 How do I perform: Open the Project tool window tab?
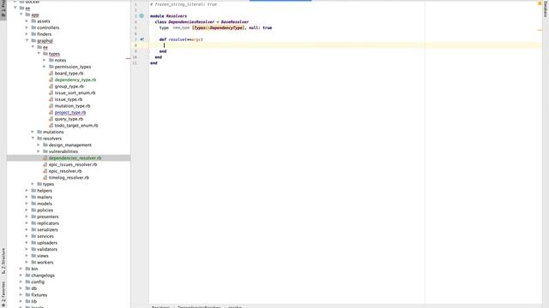[x=3, y=9]
